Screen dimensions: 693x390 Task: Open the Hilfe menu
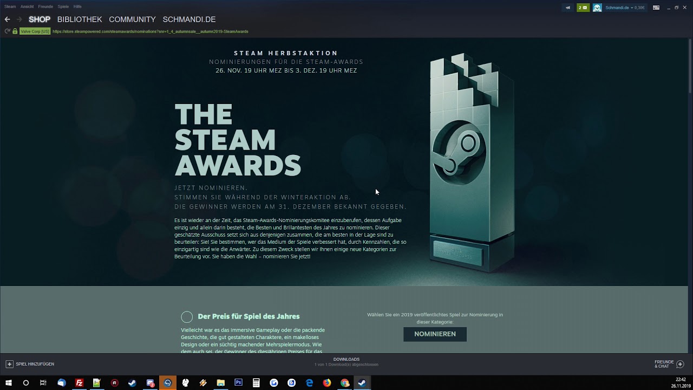tap(77, 6)
